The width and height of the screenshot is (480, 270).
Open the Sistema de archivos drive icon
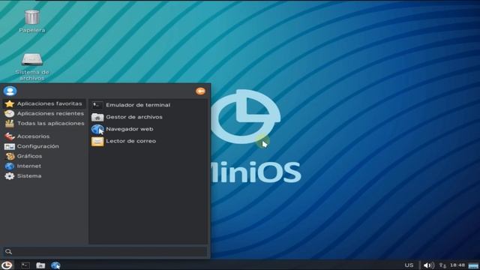point(31,59)
